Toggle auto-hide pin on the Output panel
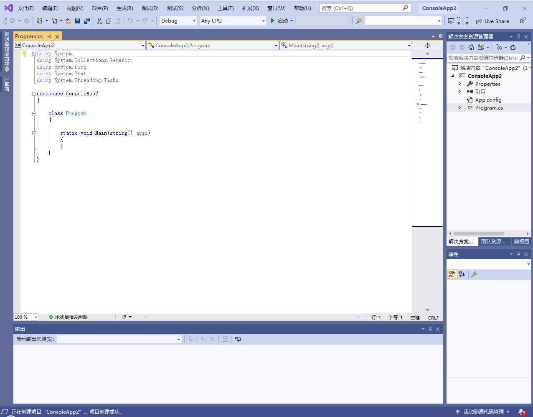The height and width of the screenshot is (417, 533). click(x=430, y=329)
